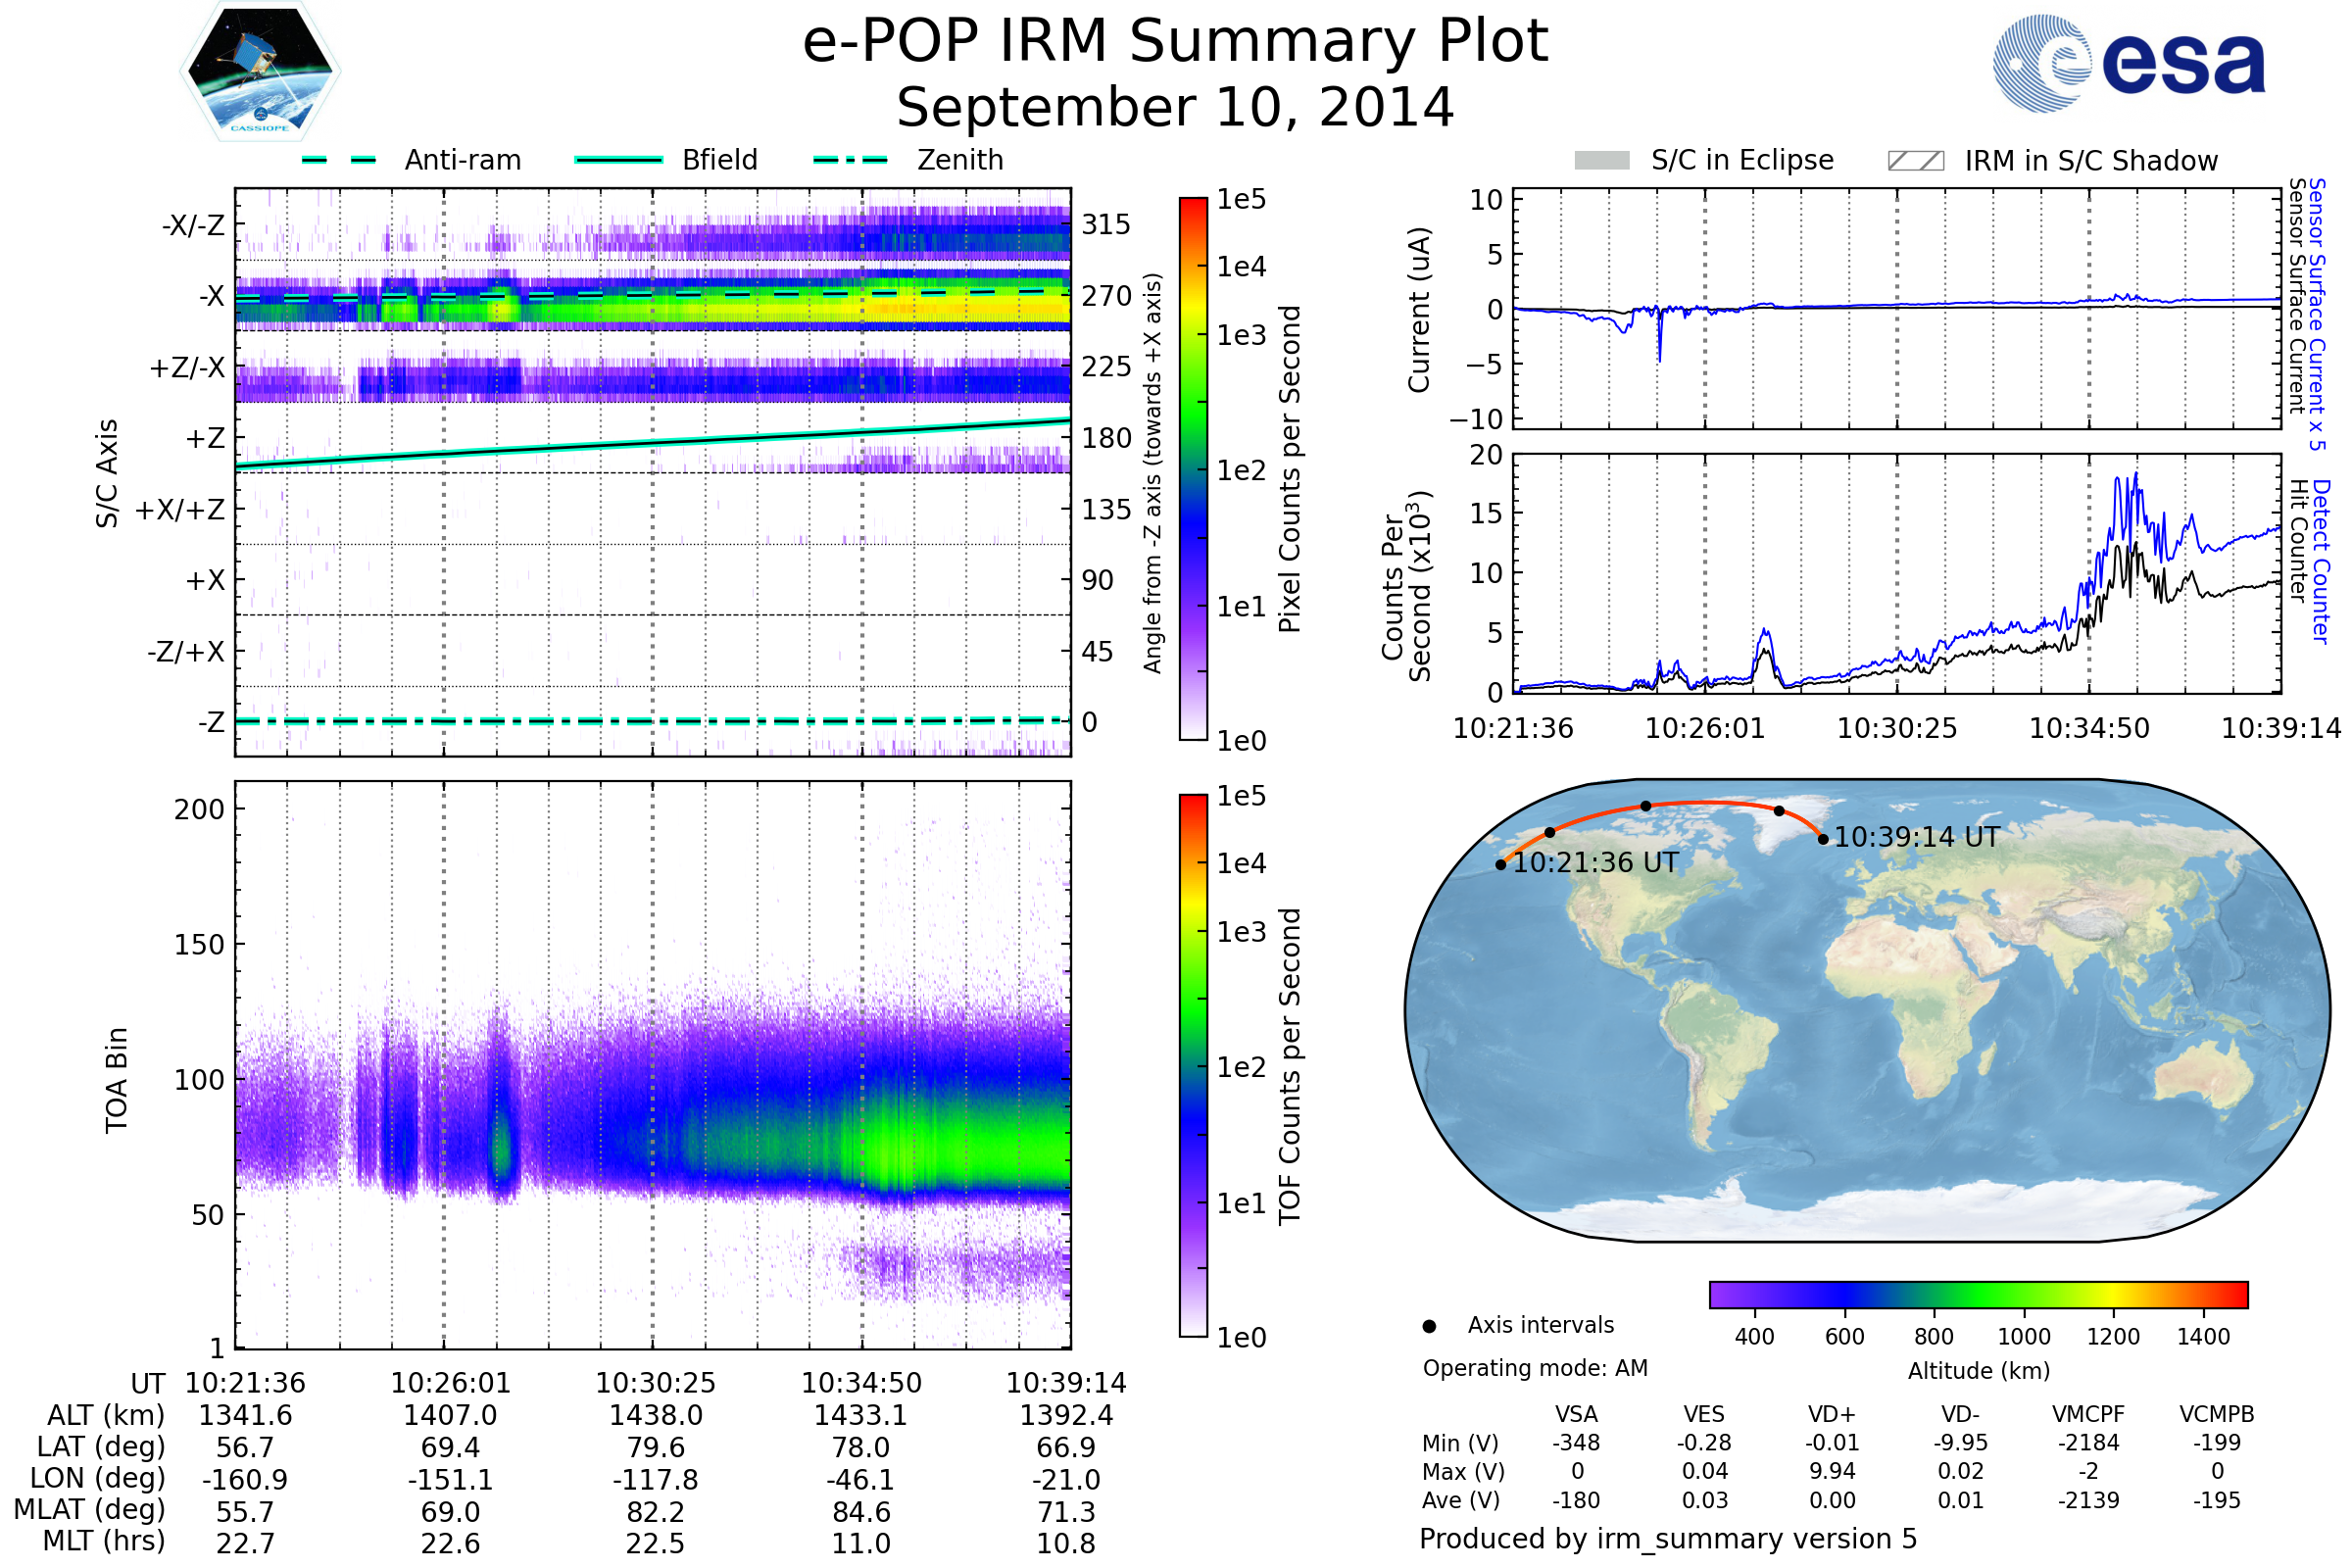The height and width of the screenshot is (1568, 2352).
Task: Click the Zenith dash-dot legend marker
Action: click(850, 160)
